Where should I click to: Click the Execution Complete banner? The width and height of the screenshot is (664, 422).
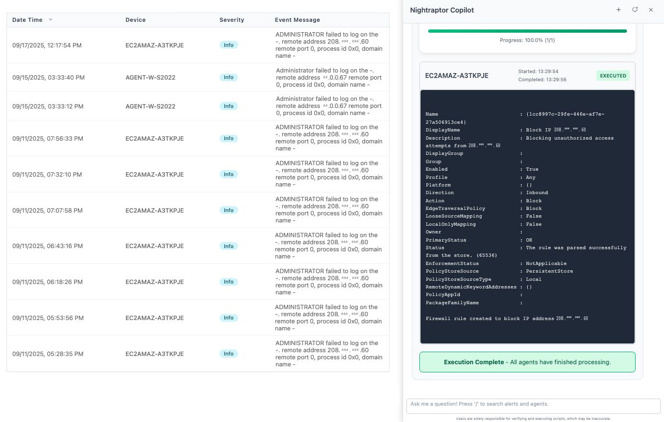click(527, 362)
